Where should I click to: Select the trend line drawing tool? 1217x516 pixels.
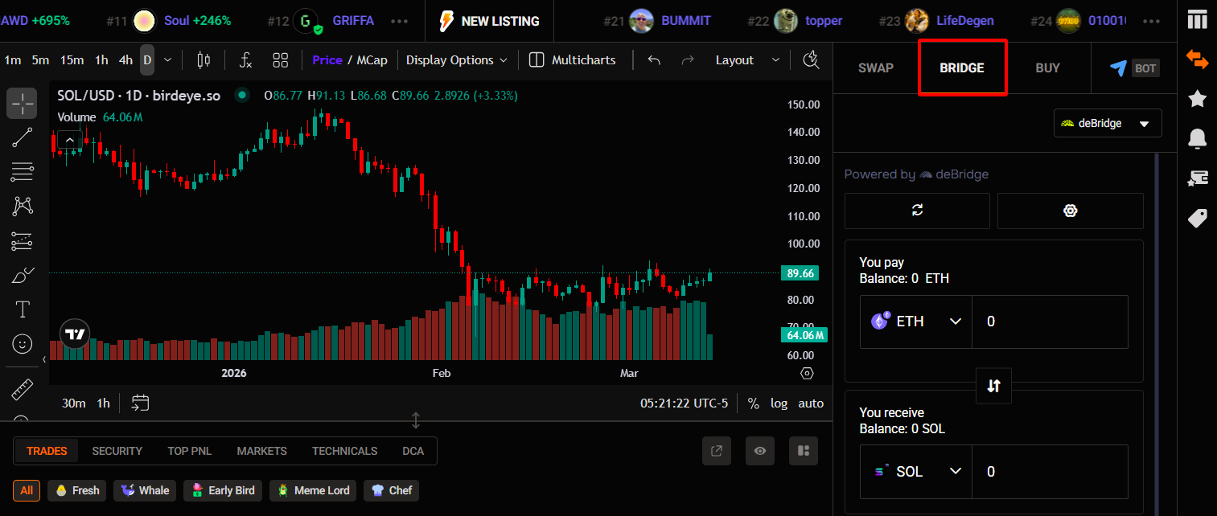tap(23, 137)
